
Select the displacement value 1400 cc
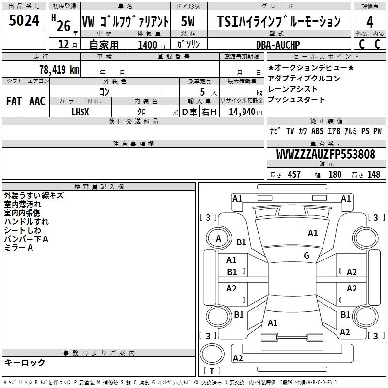coord(152,45)
